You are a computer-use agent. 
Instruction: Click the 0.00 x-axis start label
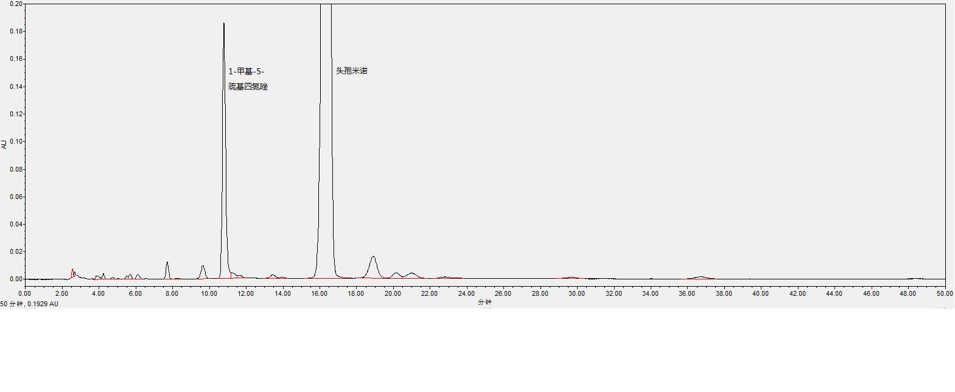click(24, 293)
